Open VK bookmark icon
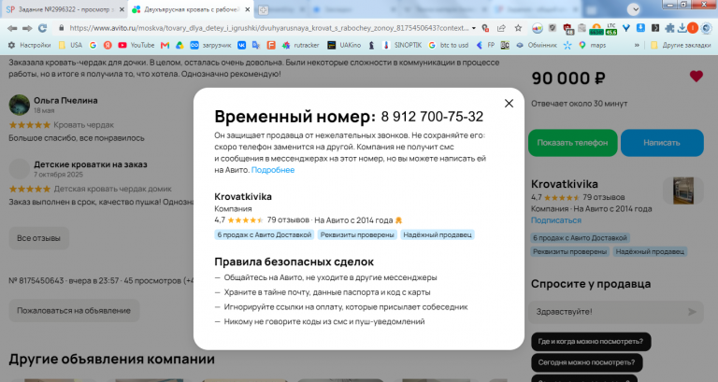This screenshot has height=382, width=718. point(241,45)
